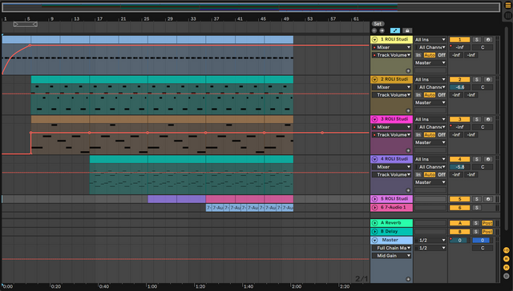Click the Set locator button
This screenshot has height=291, width=513.
378,24
